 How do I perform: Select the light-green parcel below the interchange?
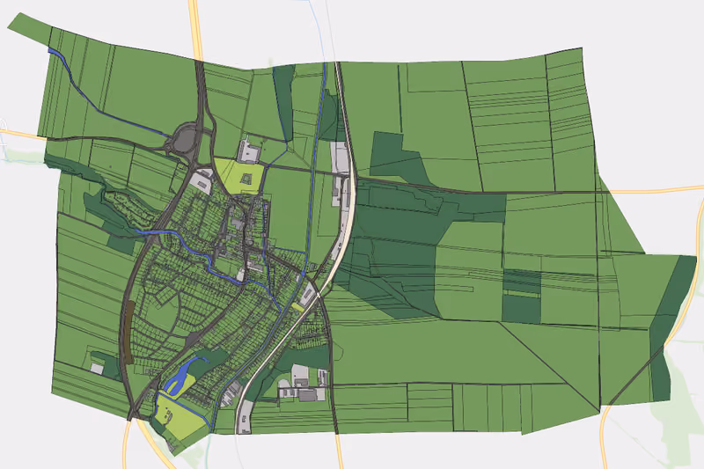[x=238, y=176]
